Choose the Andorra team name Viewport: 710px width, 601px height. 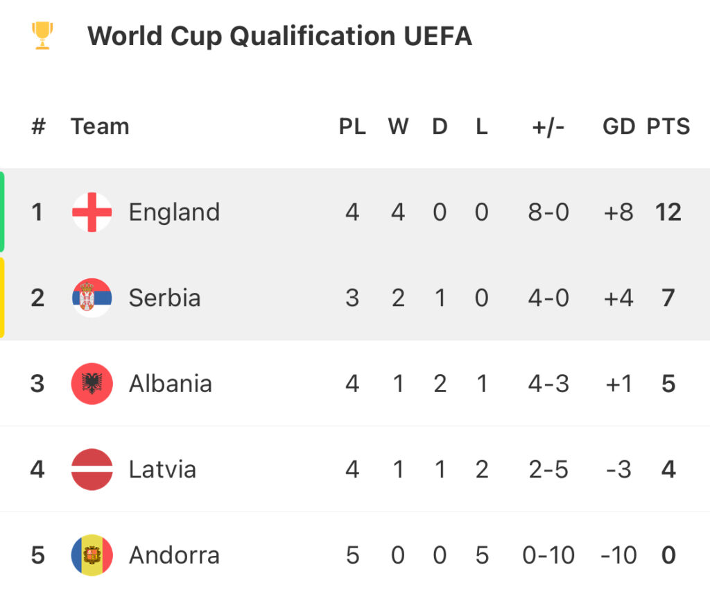[174, 555]
